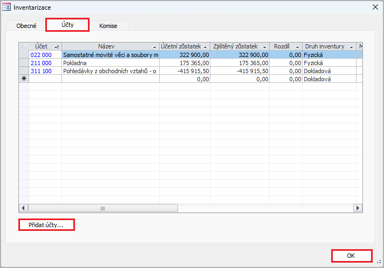Close the Inventarizace dialog window
Image resolution: width=384 pixels, height=268 pixels.
tap(375, 6)
